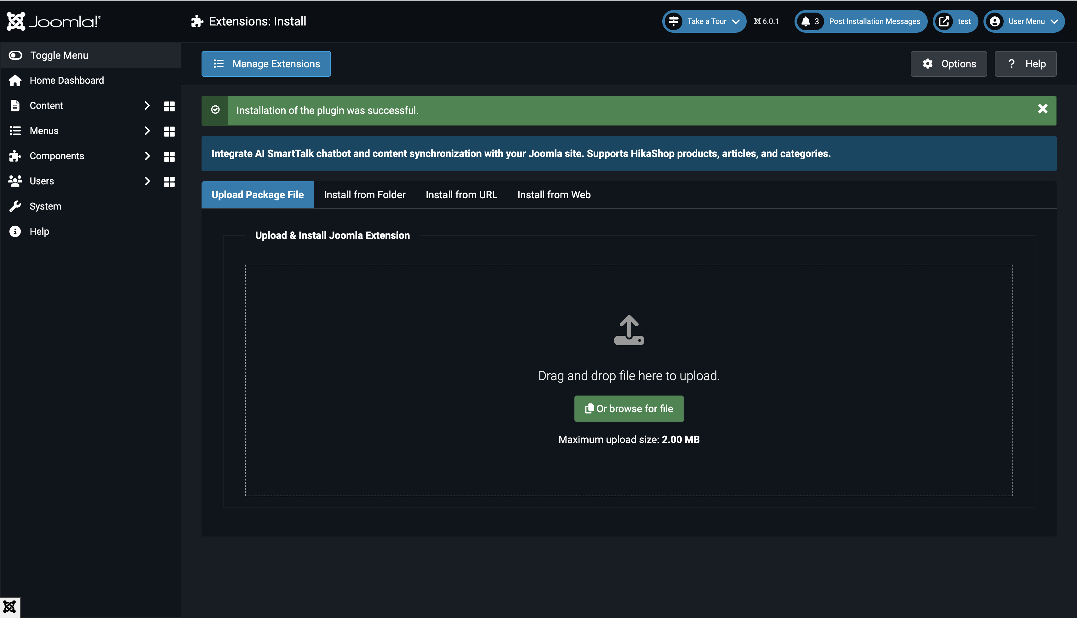This screenshot has width=1077, height=618.
Task: Switch to the Install from URL tab
Action: pyautogui.click(x=461, y=194)
